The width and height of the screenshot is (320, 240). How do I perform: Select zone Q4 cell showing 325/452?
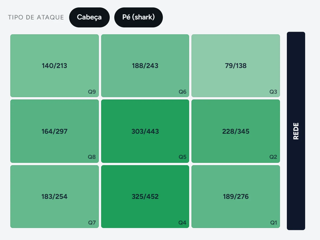pyautogui.click(x=145, y=197)
